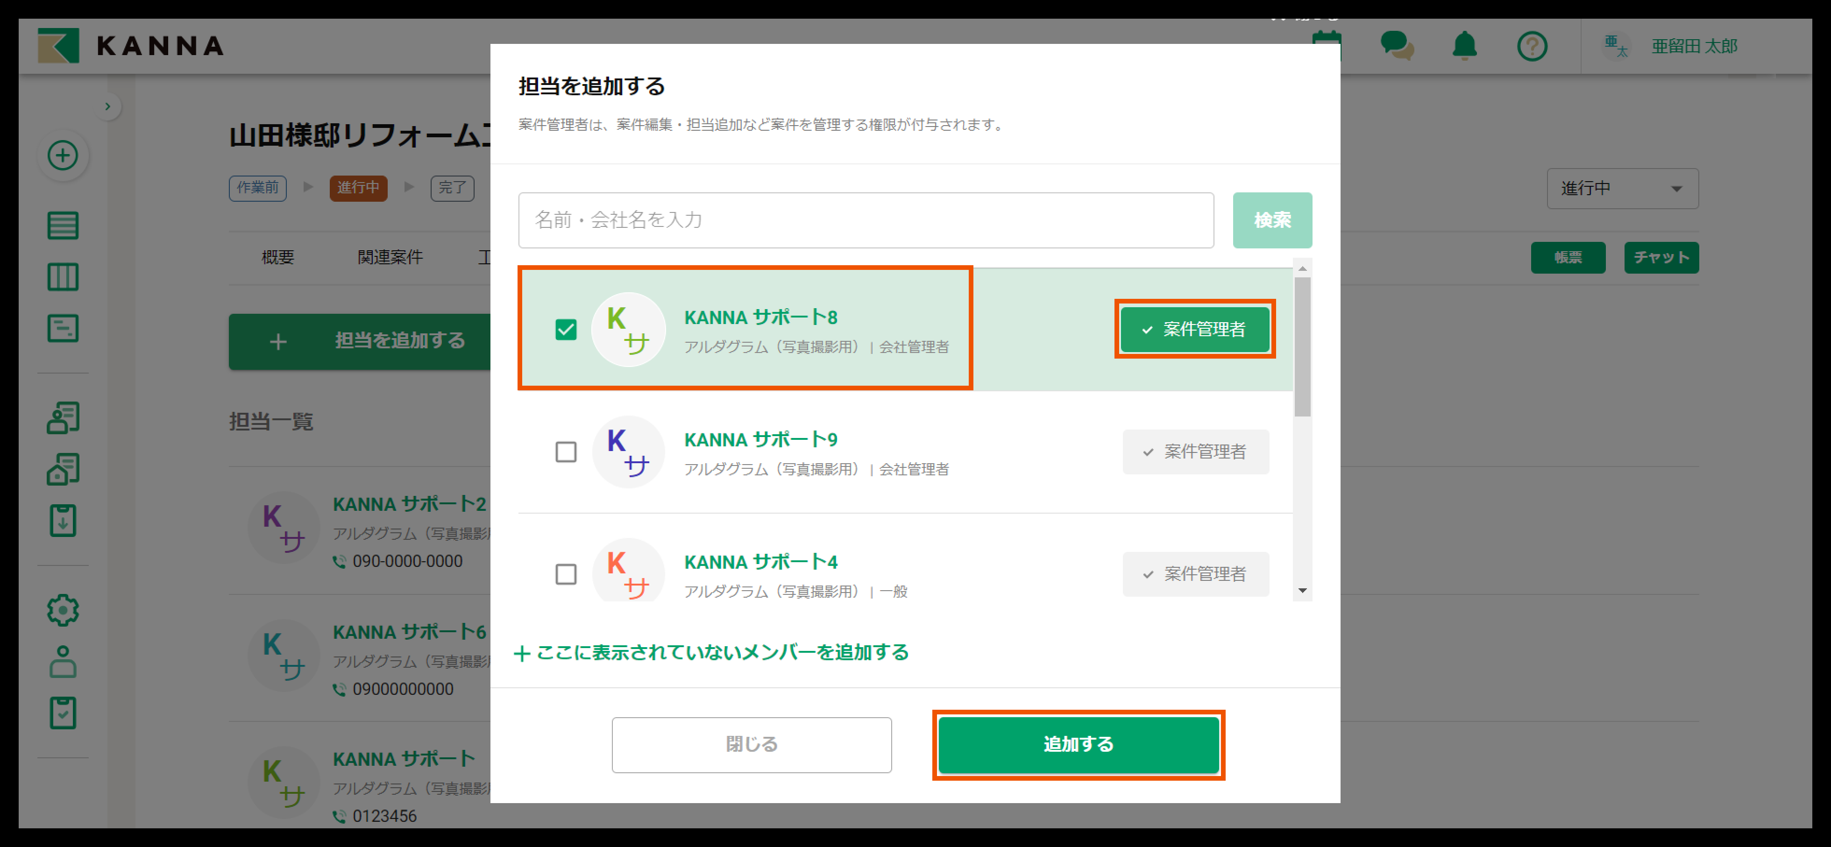Open the list view sidebar icon

63,225
